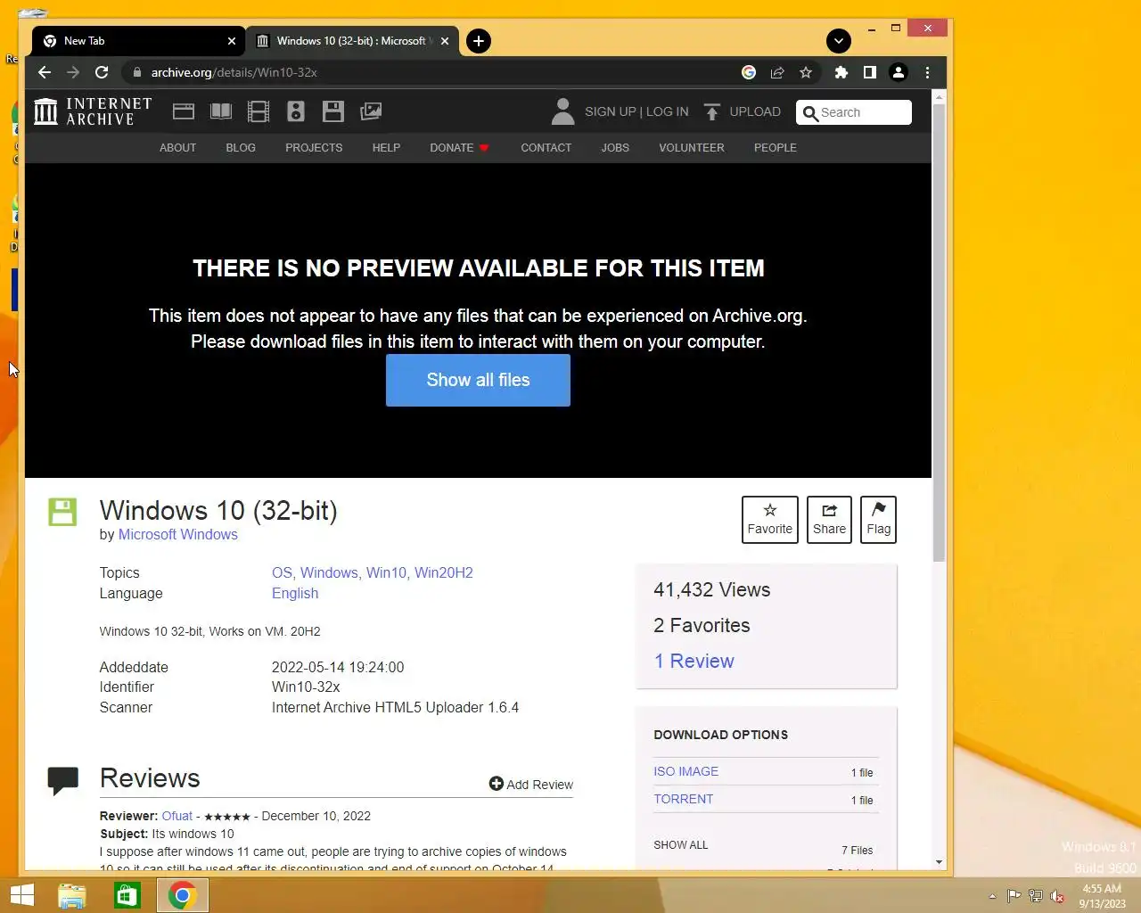The width and height of the screenshot is (1141, 913).
Task: Open a new tab with the plus button
Action: tap(479, 41)
